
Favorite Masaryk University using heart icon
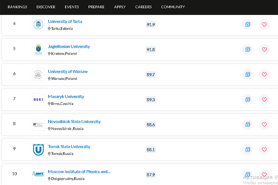pyautogui.click(x=264, y=99)
